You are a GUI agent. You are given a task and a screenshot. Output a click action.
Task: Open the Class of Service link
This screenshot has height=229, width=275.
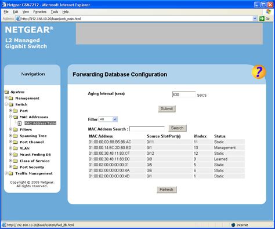point(35,161)
